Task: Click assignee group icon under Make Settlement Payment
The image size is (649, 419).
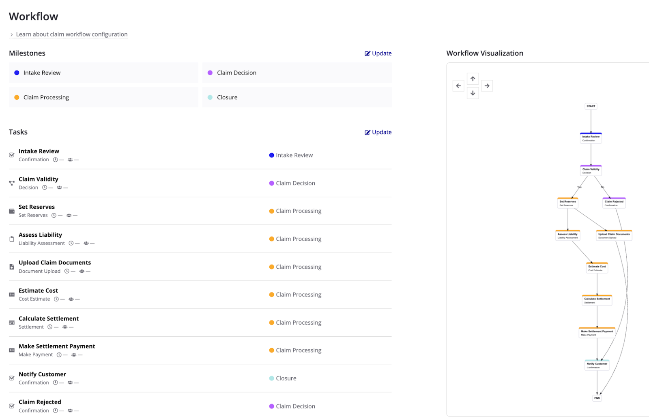Action: pyautogui.click(x=74, y=355)
